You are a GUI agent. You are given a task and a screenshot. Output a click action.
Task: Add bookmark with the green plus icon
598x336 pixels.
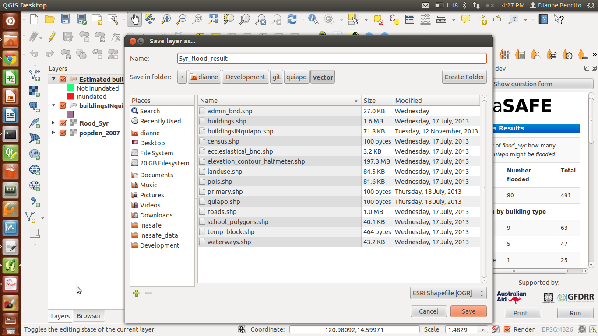137,293
